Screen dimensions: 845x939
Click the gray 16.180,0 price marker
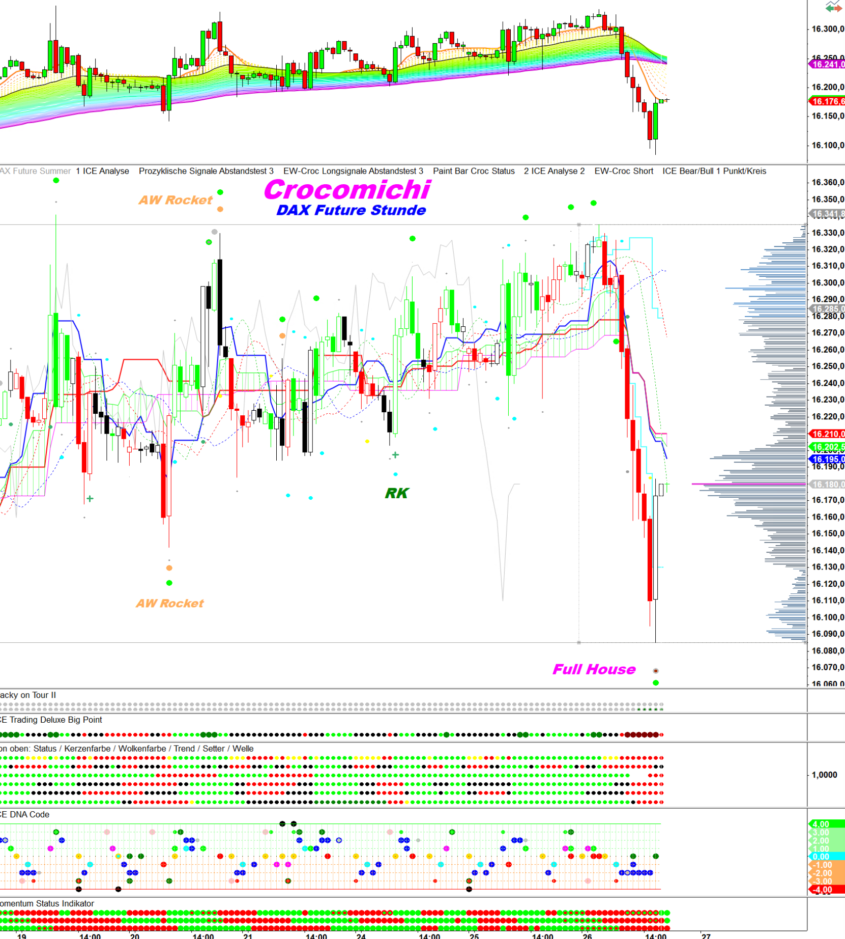tap(827, 484)
